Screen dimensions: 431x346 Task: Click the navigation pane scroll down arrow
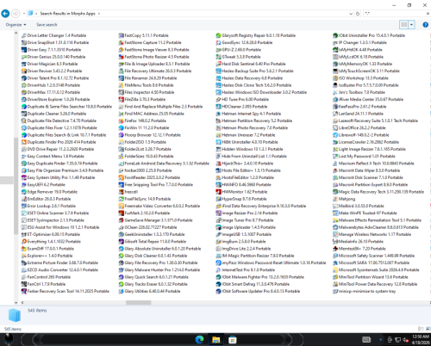(16, 302)
